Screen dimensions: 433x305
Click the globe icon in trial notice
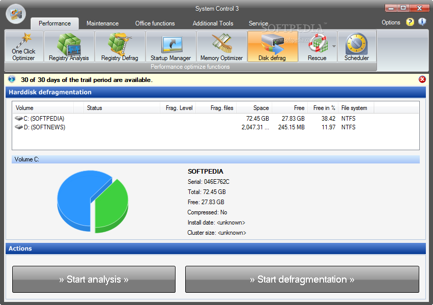(12, 79)
